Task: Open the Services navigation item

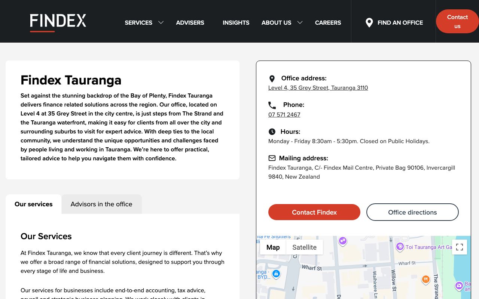Action: [x=138, y=22]
